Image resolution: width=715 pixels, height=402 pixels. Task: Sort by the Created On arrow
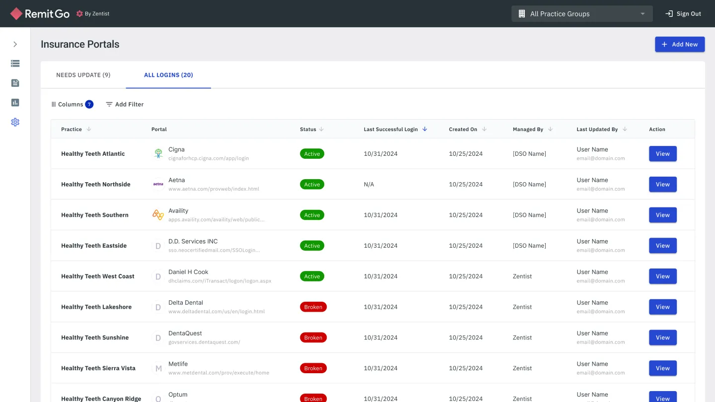coord(484,129)
